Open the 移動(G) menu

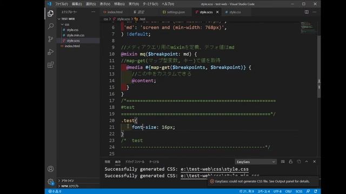(119, 4)
